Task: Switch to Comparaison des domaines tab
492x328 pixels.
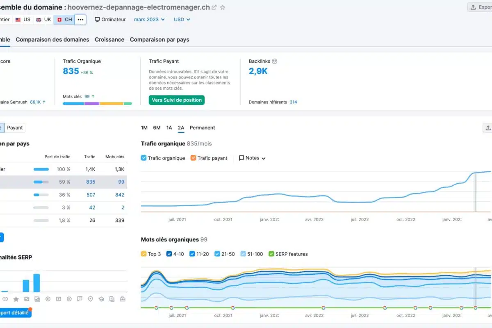Action: click(52, 40)
